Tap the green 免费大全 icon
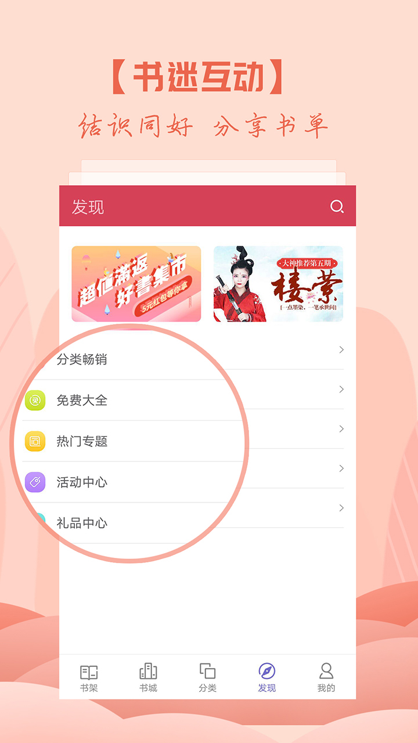The width and height of the screenshot is (418, 743). click(x=35, y=401)
